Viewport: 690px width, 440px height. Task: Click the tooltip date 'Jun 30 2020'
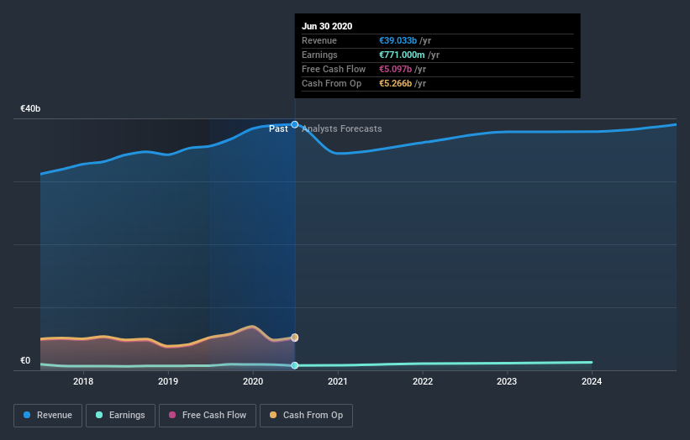[x=327, y=26]
